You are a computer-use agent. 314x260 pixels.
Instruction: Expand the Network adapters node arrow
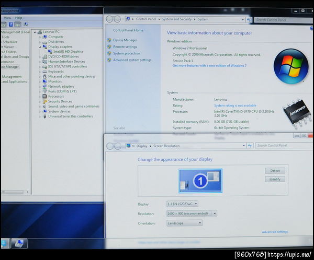[x=40, y=87]
